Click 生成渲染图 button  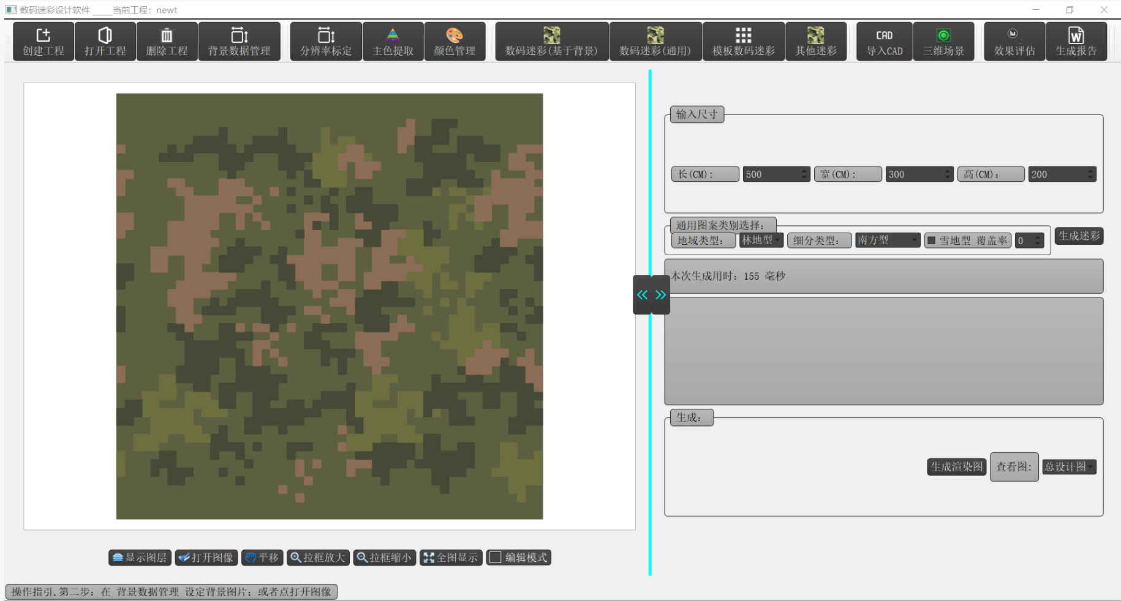coord(957,467)
